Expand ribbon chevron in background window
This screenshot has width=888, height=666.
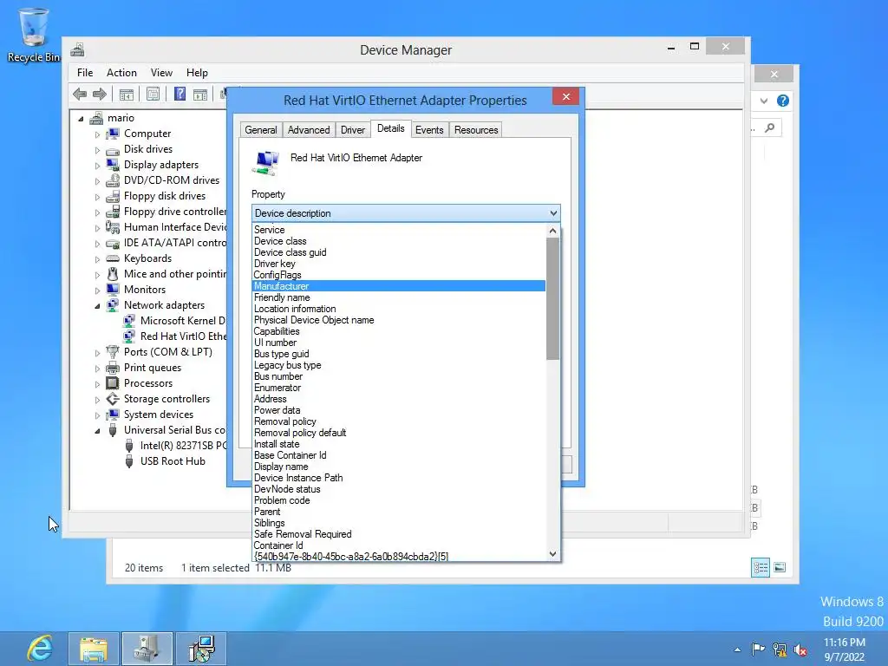pyautogui.click(x=764, y=101)
